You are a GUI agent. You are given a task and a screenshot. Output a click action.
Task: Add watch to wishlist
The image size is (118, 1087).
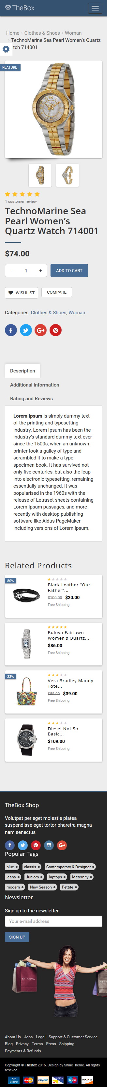[22, 292]
